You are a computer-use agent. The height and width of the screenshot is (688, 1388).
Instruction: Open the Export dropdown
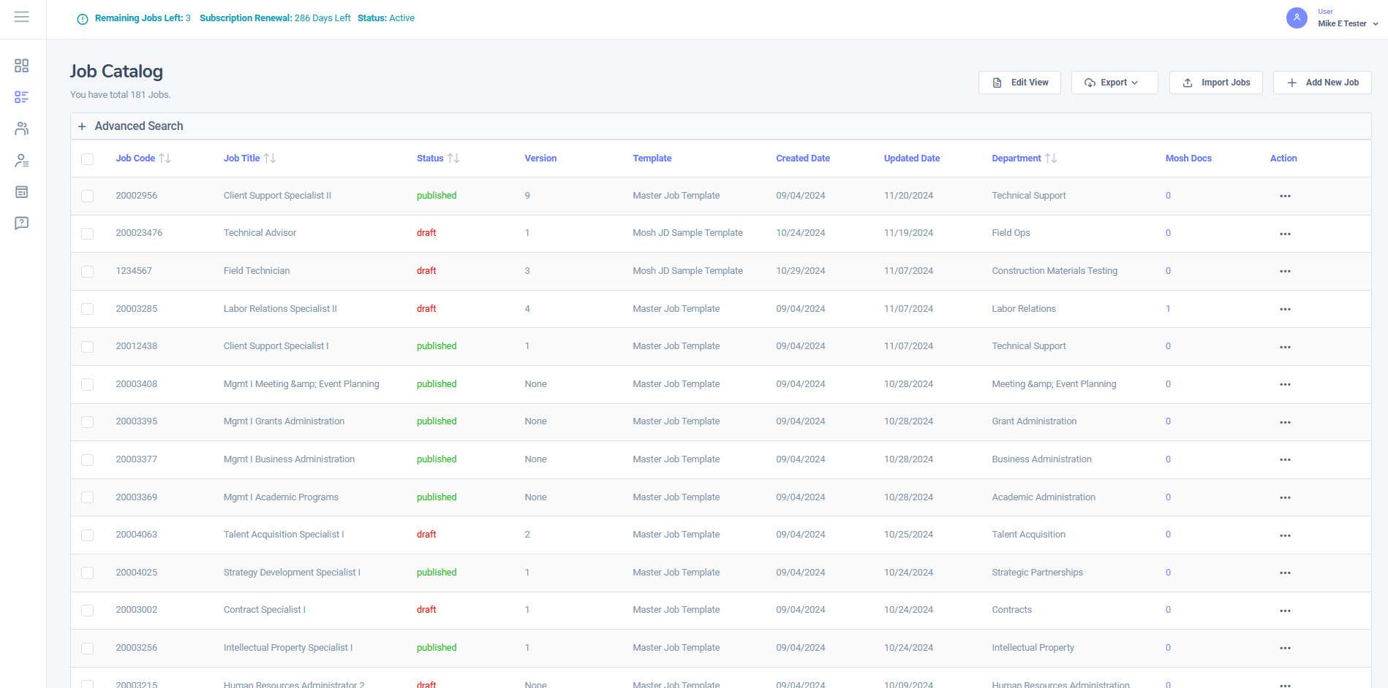1114,83
